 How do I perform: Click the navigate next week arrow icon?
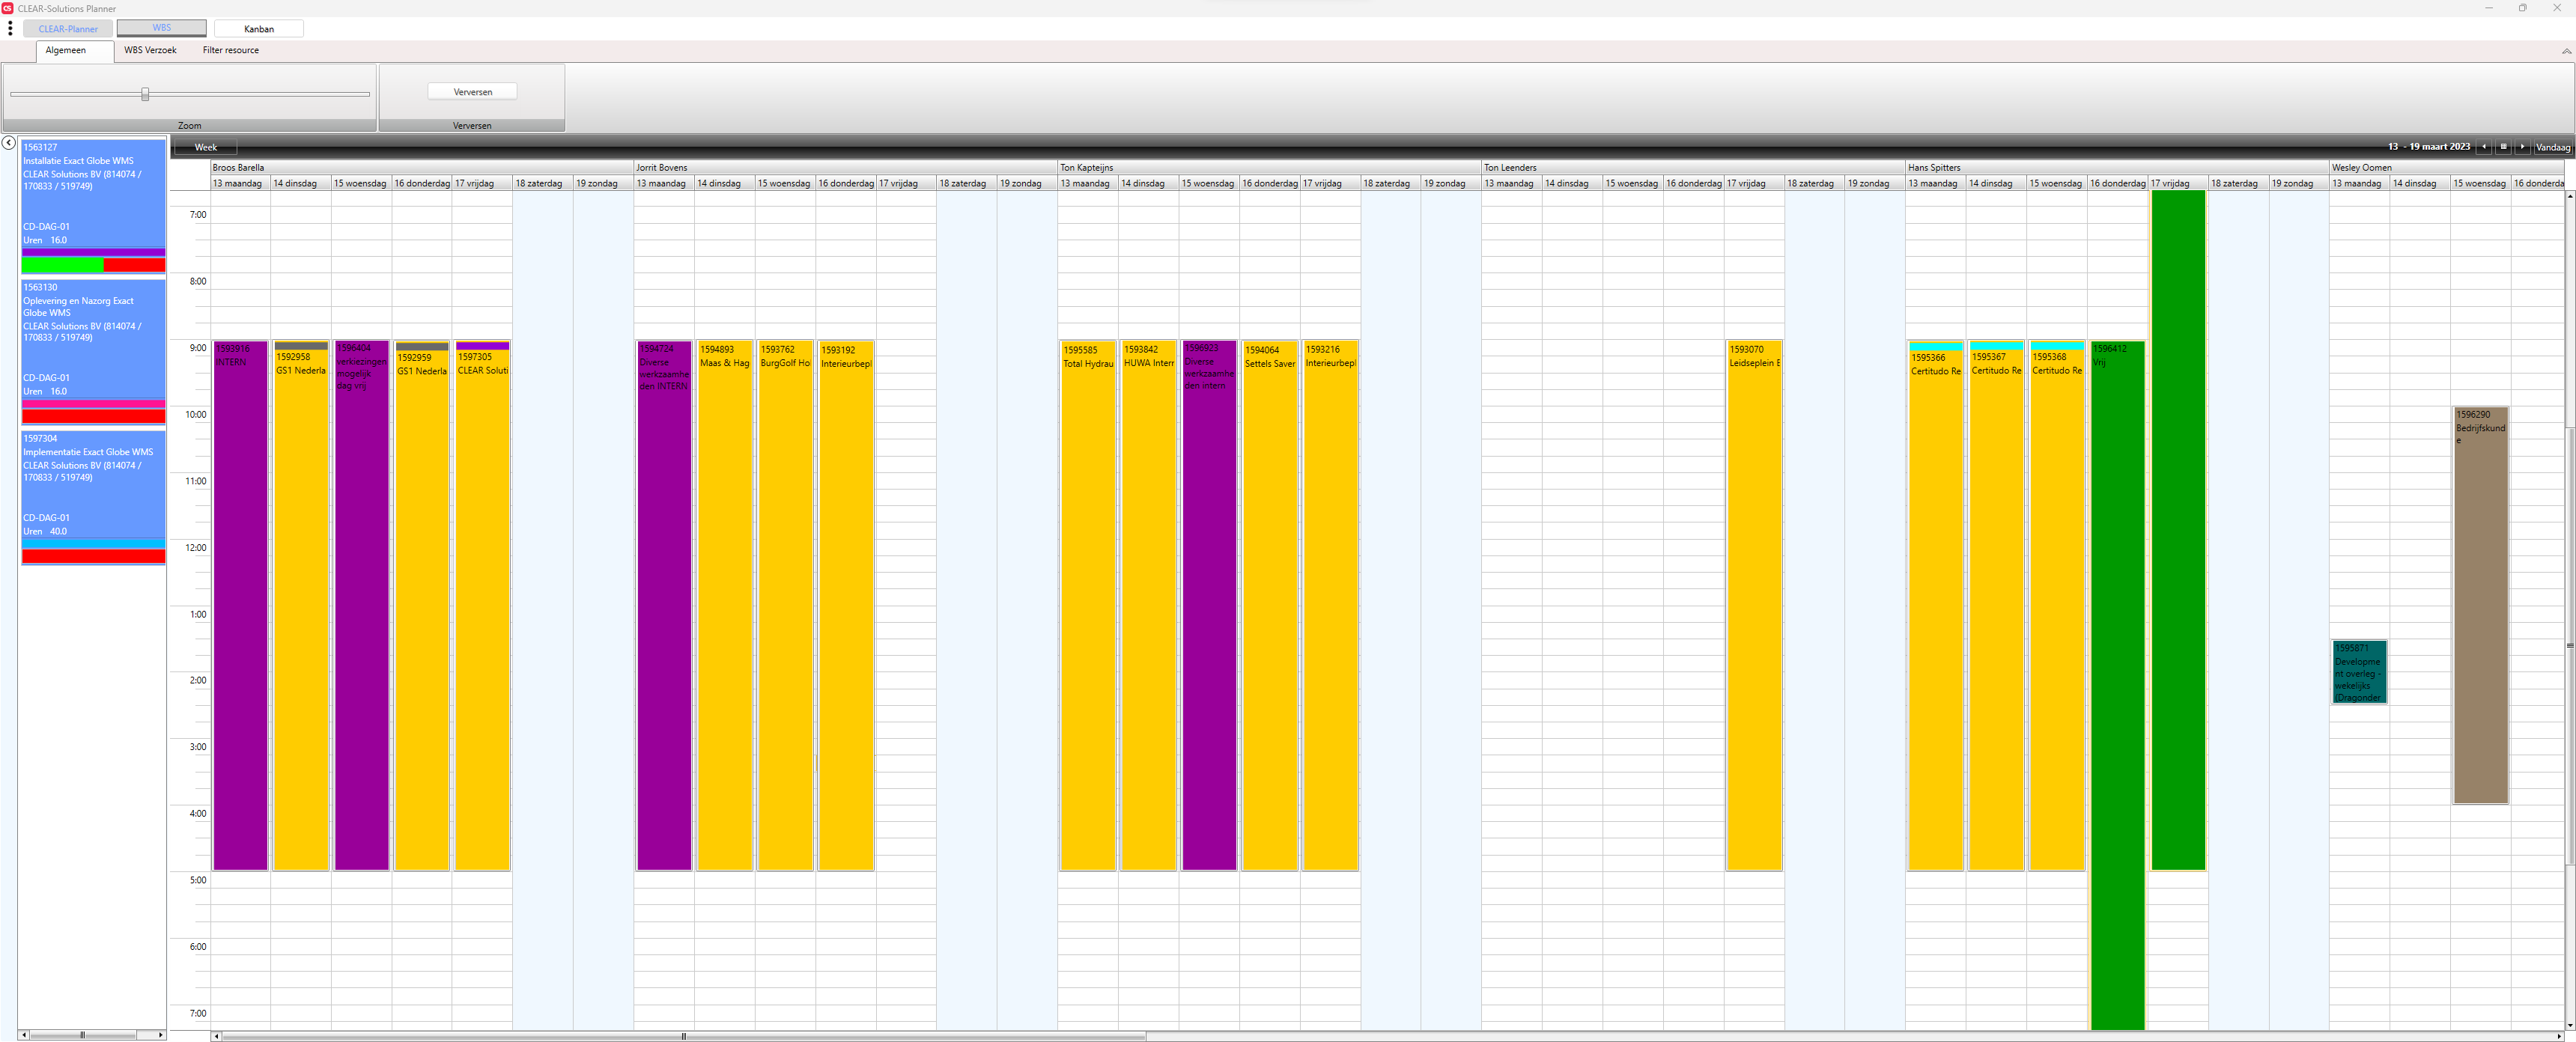pyautogui.click(x=2522, y=148)
